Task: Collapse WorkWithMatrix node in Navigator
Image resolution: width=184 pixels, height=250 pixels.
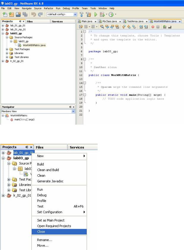Action: click(x=3, y=116)
